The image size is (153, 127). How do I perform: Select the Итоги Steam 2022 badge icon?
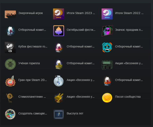pyautogui.click(x=107, y=14)
